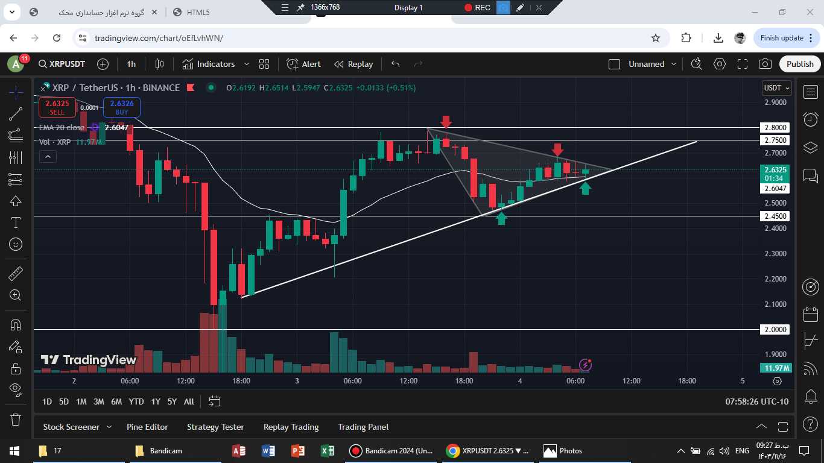824x463 pixels.
Task: Toggle fullscreen mode icon
Action: click(x=743, y=64)
